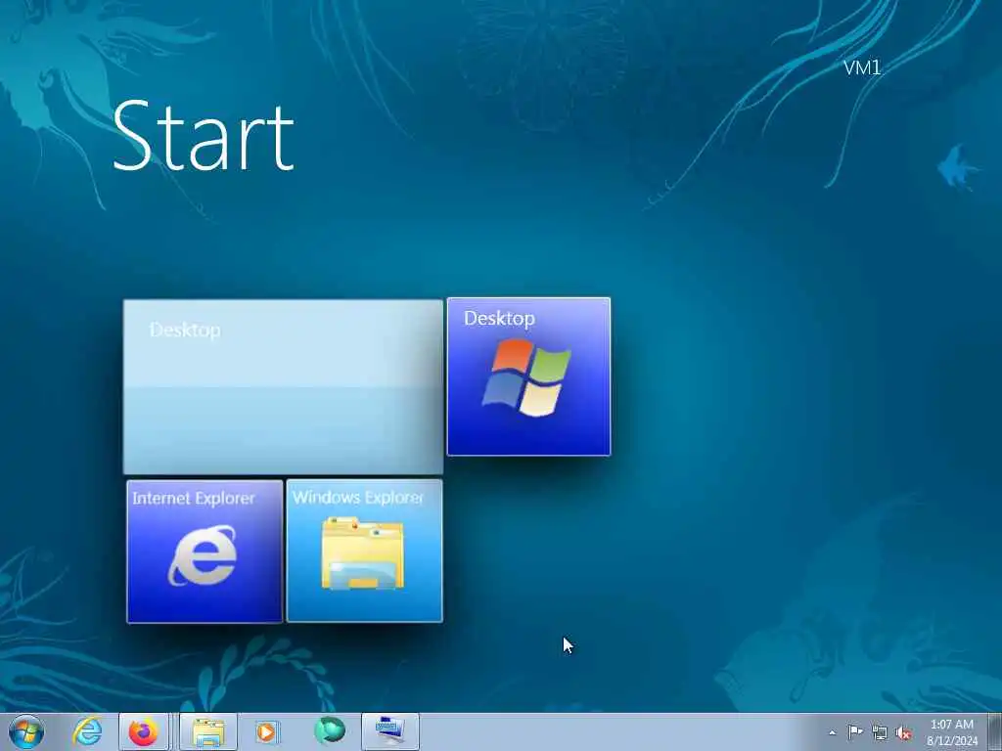Viewport: 1002px width, 751px height.
Task: Launch Firefox from the taskbar
Action: pyautogui.click(x=144, y=731)
